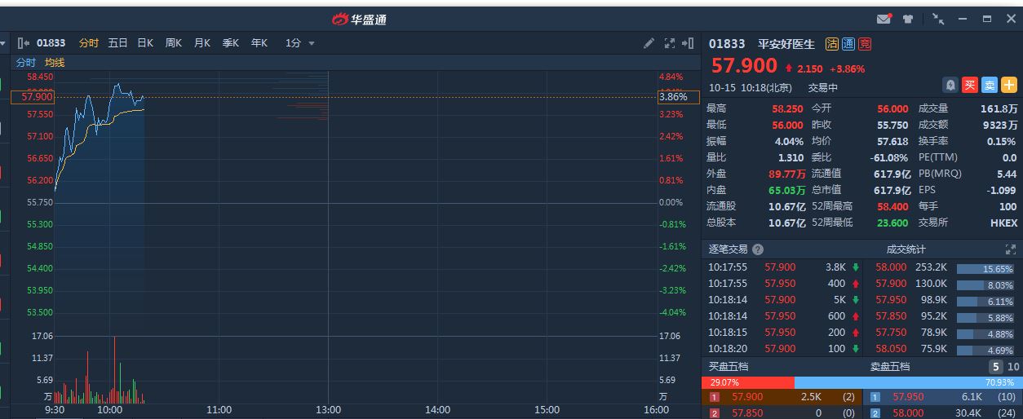Click the buy/sell ratio bar

tap(861, 382)
